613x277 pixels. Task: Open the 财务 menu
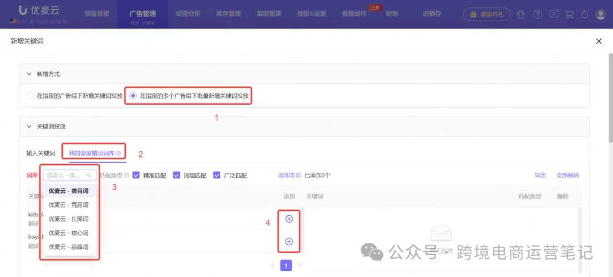pos(392,14)
